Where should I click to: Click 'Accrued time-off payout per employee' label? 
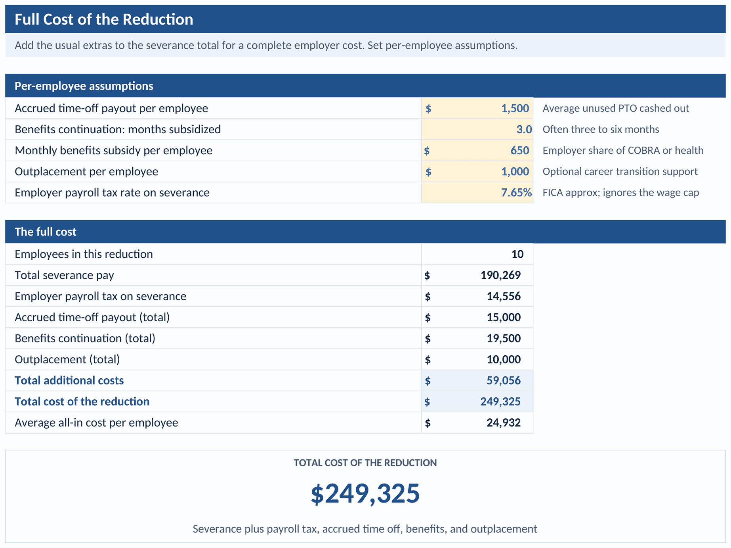(111, 108)
